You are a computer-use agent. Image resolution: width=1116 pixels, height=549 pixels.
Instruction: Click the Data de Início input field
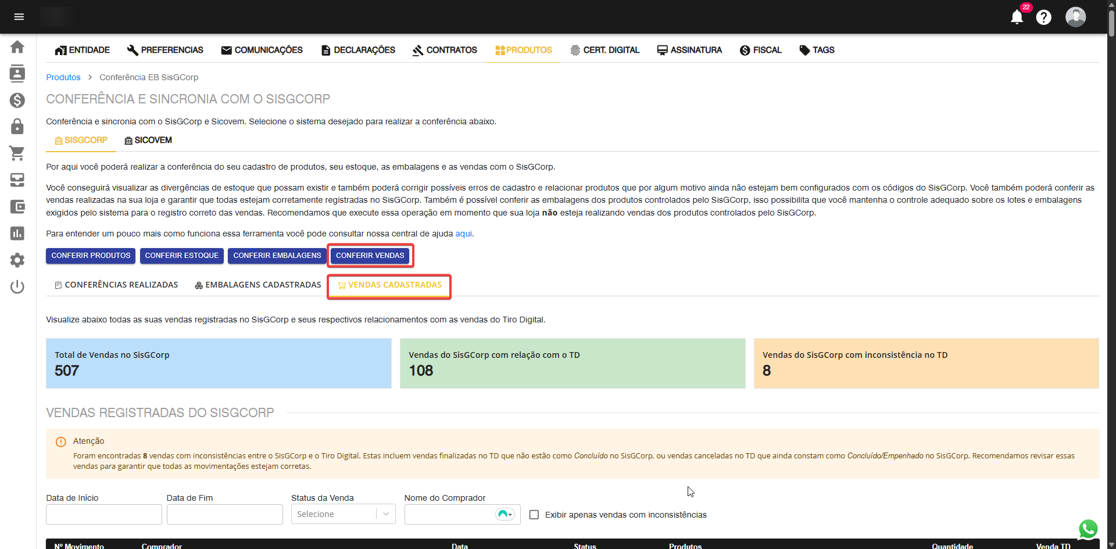point(104,514)
